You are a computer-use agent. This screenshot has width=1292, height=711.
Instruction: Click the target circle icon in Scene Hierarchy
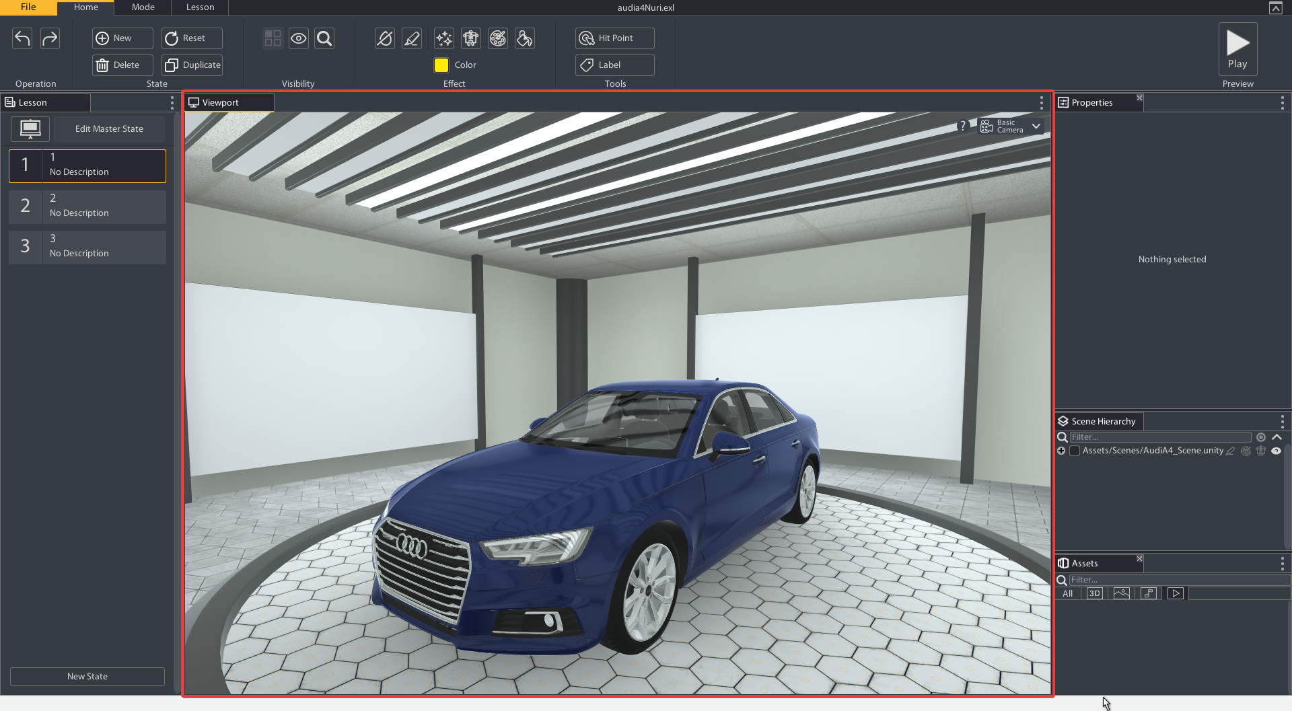point(1261,437)
